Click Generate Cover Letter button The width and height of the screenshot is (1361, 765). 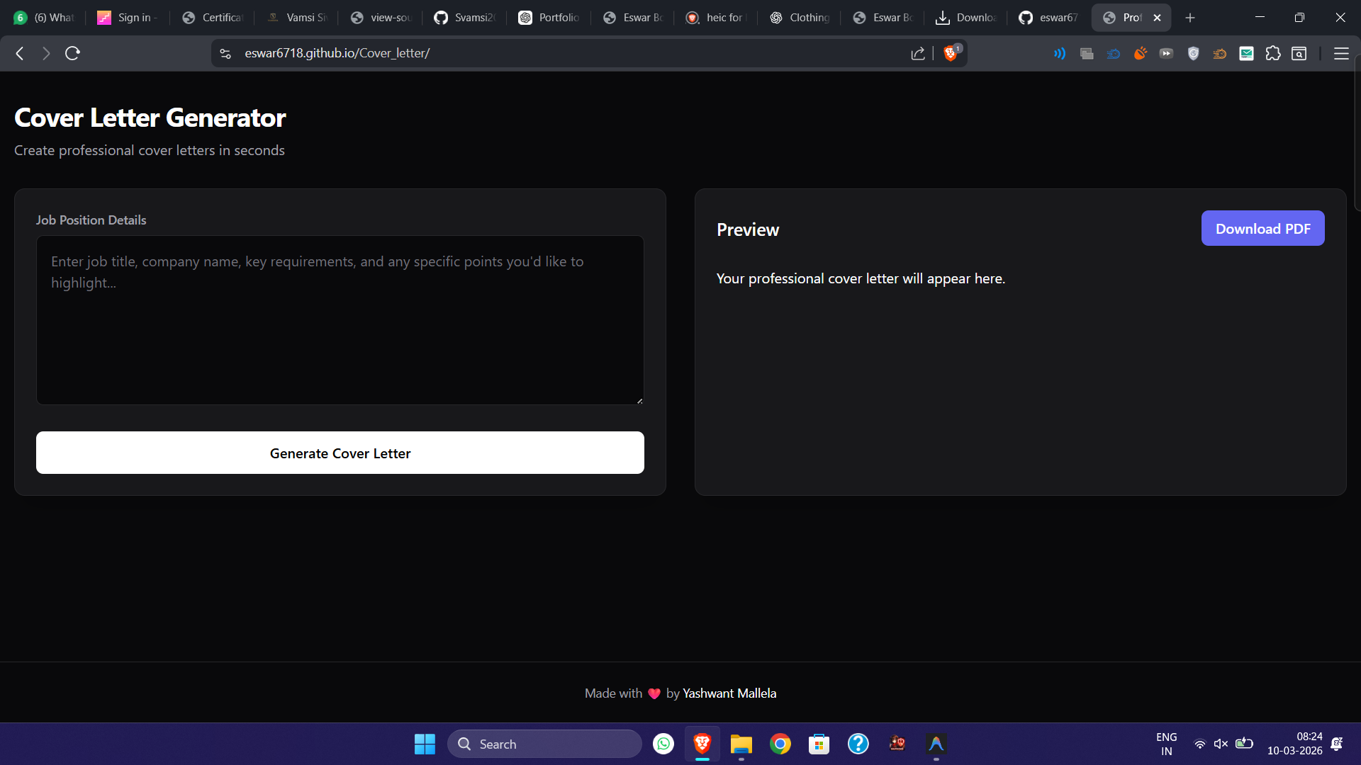(340, 453)
